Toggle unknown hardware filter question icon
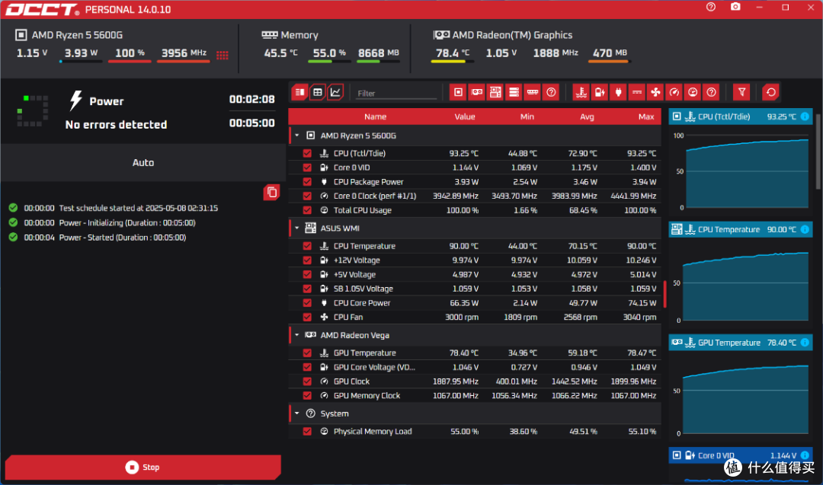The height and width of the screenshot is (485, 823). (551, 92)
